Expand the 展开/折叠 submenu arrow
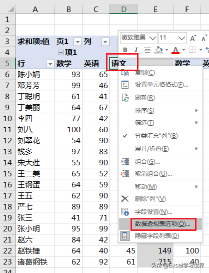 196,148
